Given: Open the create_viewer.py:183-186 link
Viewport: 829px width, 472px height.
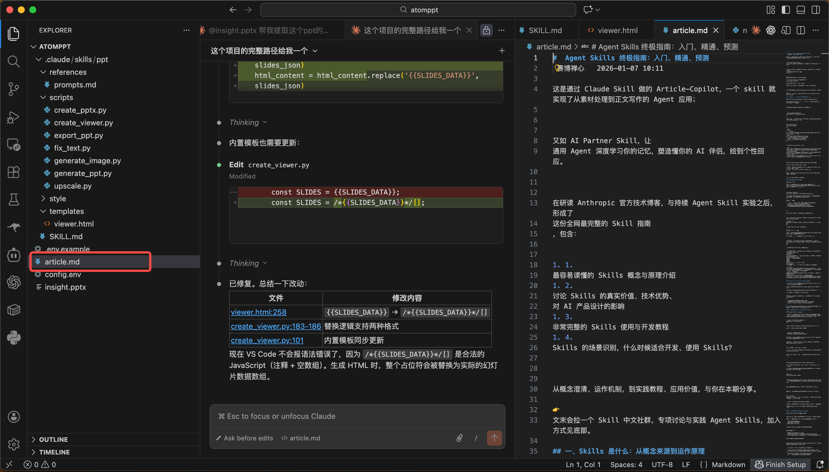Looking at the screenshot, I should coord(275,326).
